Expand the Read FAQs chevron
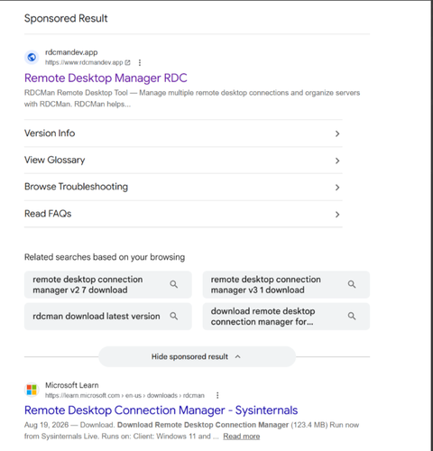Screen dimensions: 433x451 pyautogui.click(x=337, y=215)
